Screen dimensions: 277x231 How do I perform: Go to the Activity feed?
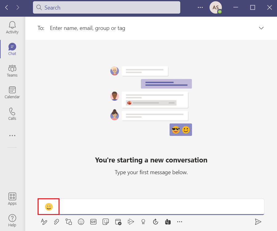12,27
